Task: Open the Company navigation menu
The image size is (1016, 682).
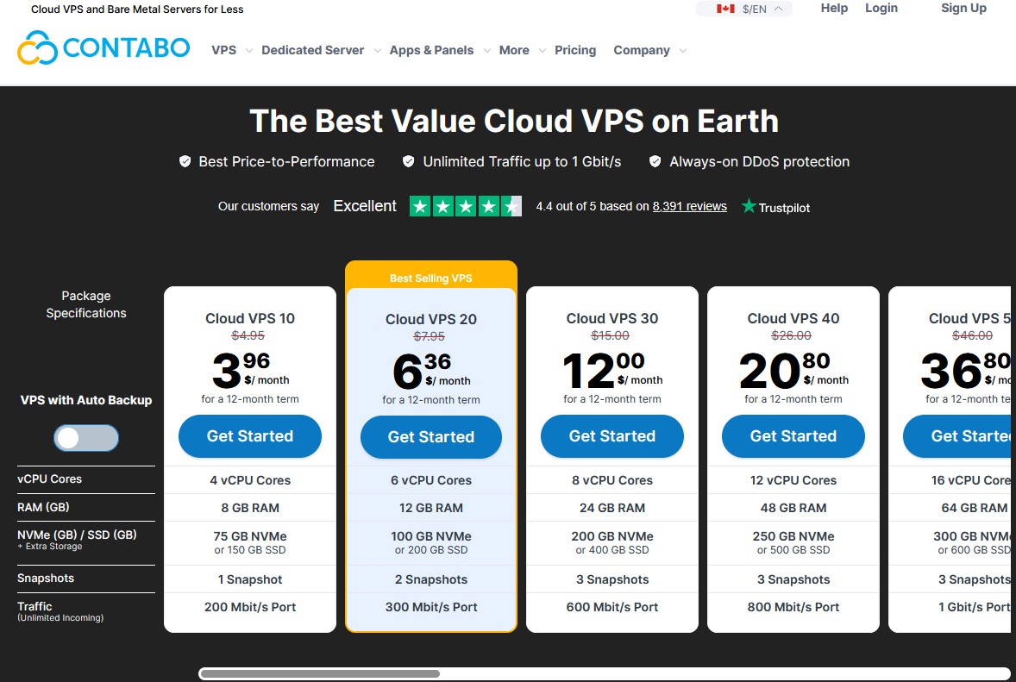Action: [649, 50]
